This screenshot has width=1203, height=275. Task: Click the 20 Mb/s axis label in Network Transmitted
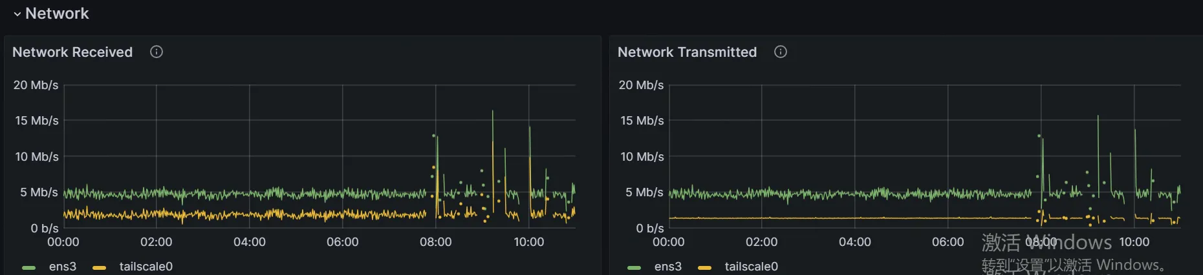pos(641,85)
